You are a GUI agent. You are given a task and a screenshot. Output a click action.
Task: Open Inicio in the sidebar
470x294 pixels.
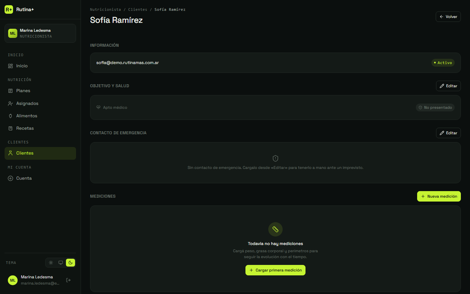tap(40, 66)
